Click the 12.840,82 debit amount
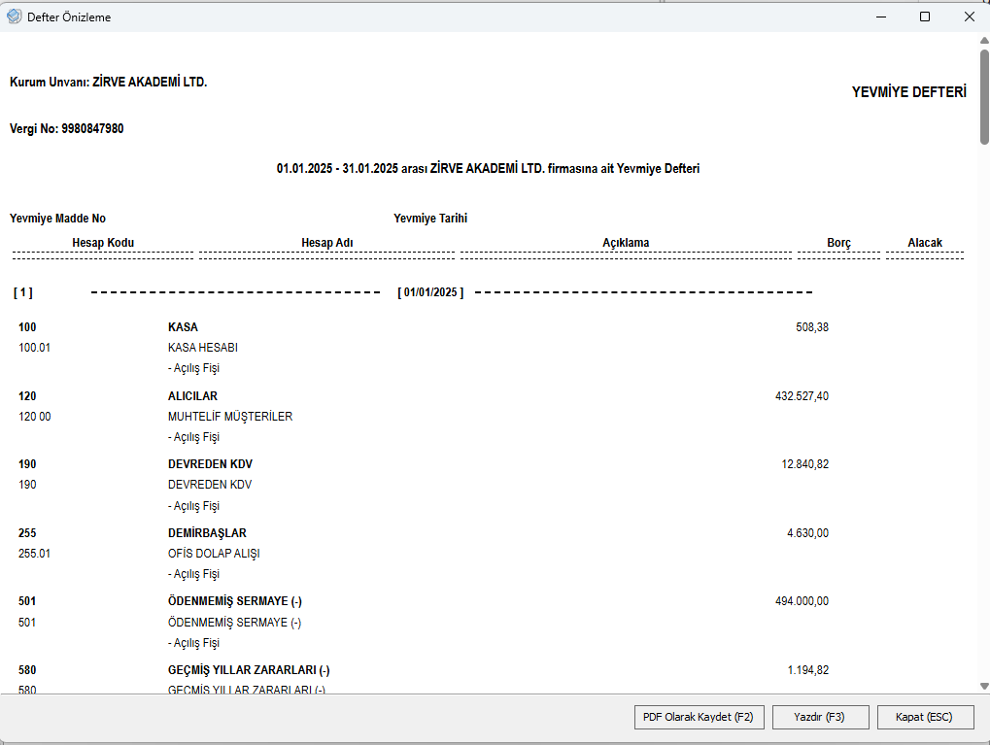 point(805,464)
